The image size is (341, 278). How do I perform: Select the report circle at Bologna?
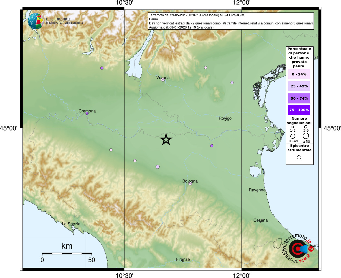190,183
